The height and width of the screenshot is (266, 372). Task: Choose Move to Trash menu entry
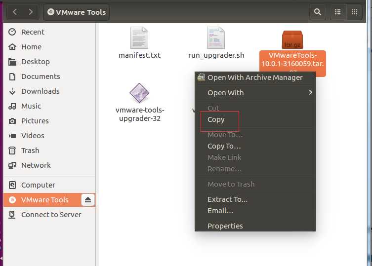(255, 184)
